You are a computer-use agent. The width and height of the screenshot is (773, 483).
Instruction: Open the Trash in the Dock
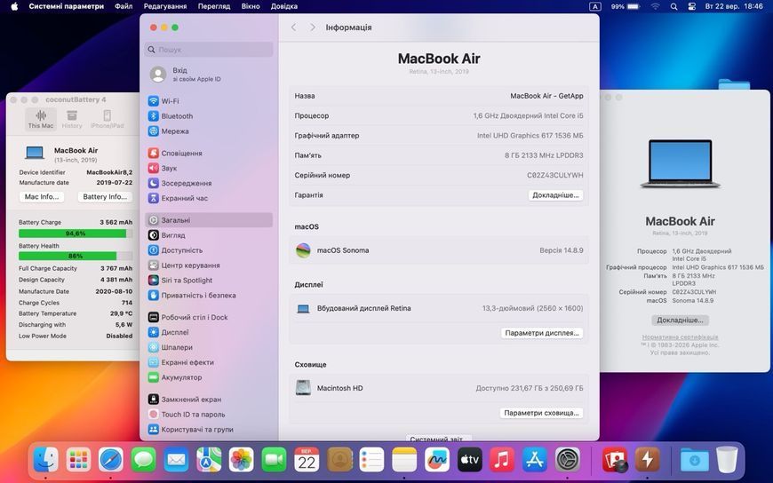727,460
